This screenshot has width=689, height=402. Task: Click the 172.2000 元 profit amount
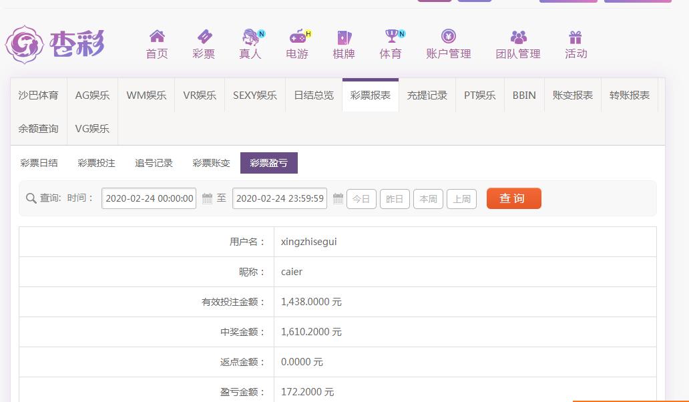[x=308, y=392]
